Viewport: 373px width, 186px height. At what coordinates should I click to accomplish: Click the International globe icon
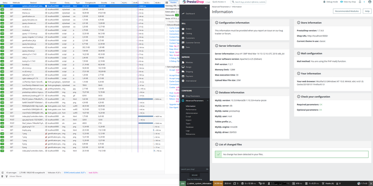(183, 81)
